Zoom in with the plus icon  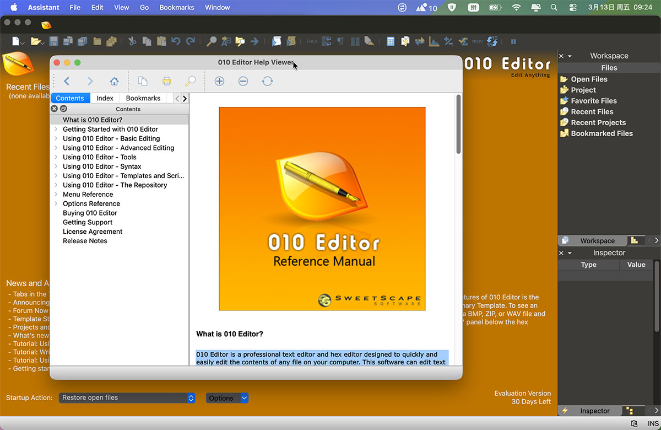pyautogui.click(x=219, y=82)
